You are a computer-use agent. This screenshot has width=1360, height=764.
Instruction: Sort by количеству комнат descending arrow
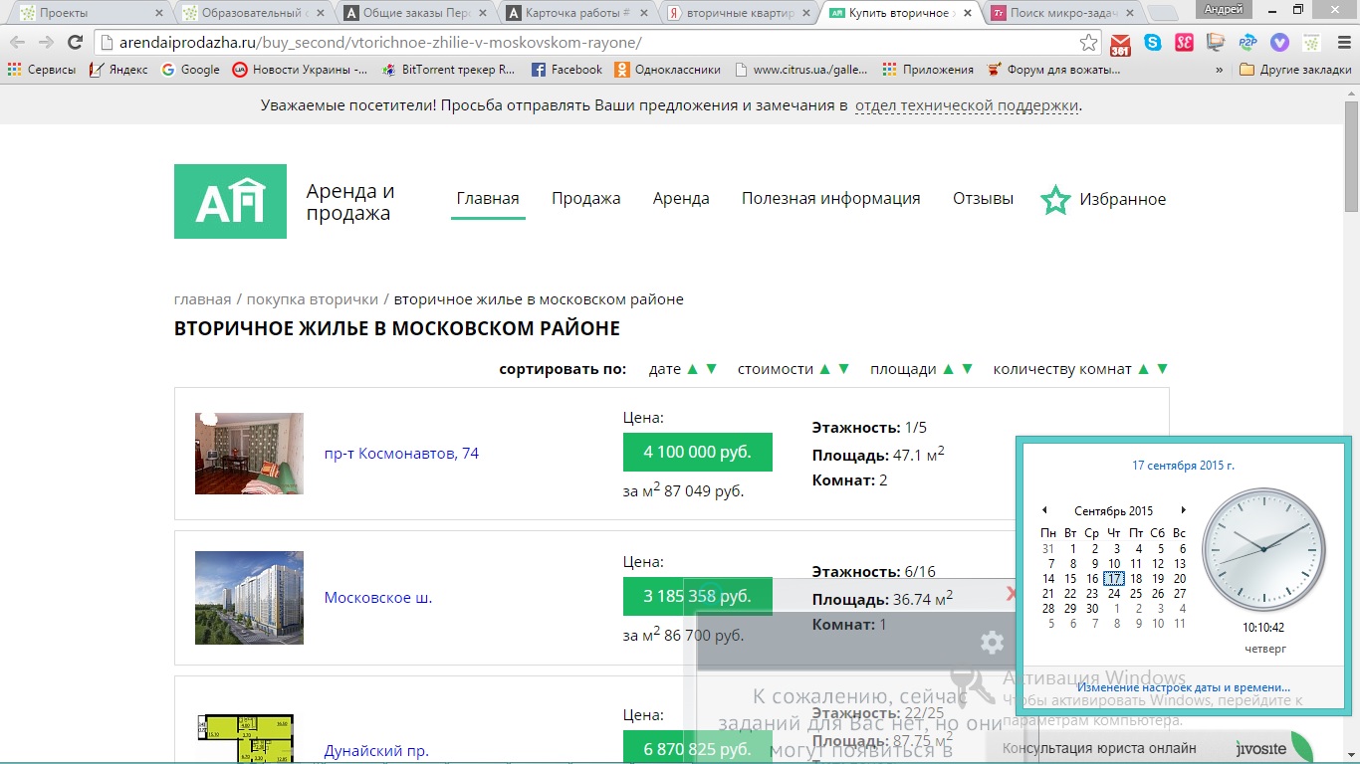[x=1162, y=369]
